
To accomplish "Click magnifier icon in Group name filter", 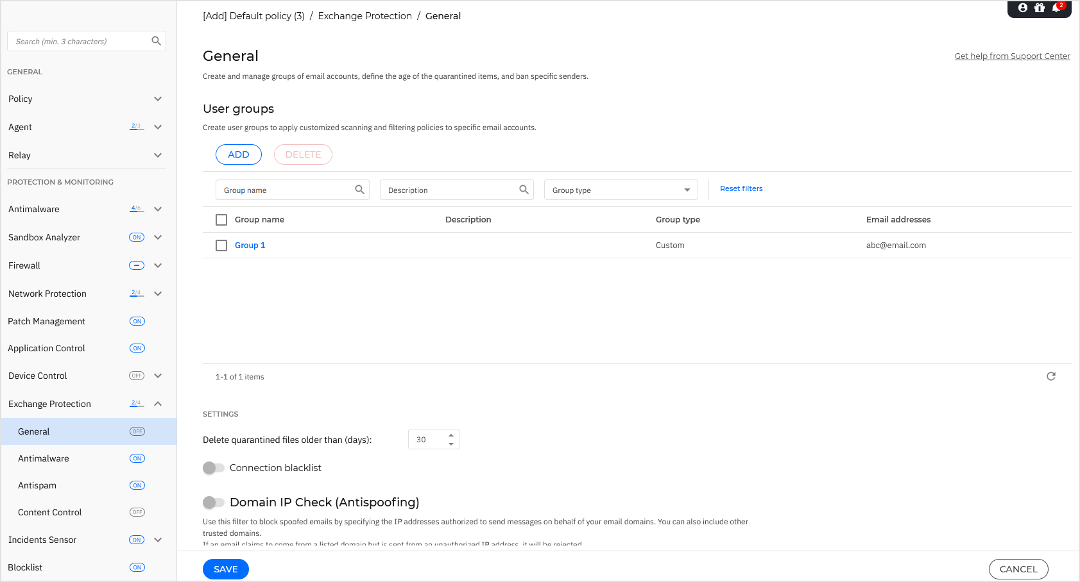I will pos(359,190).
